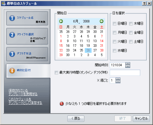This screenshot has width=153, height=125.
Task: Click the step 2 number circle icon
Action: pos(12,35)
